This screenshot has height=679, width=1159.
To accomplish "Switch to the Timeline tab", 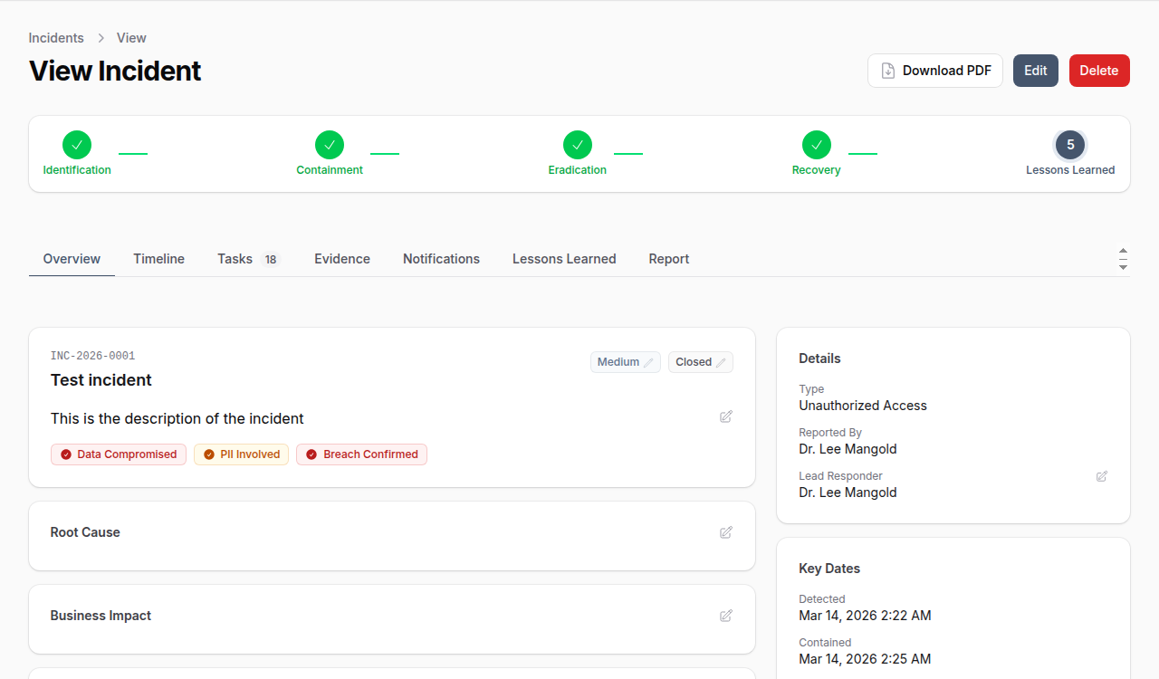I will pyautogui.click(x=158, y=259).
